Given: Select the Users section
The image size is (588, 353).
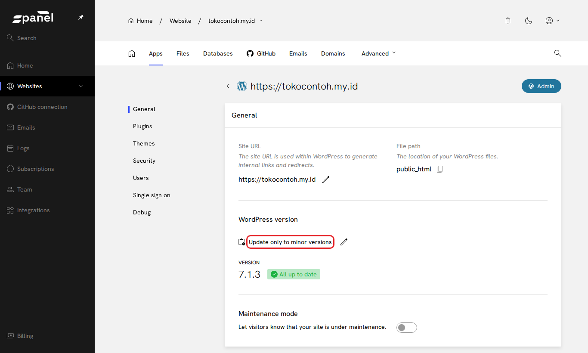Looking at the screenshot, I should 141,178.
